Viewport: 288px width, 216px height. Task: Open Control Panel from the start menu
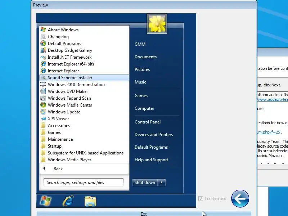click(148, 122)
